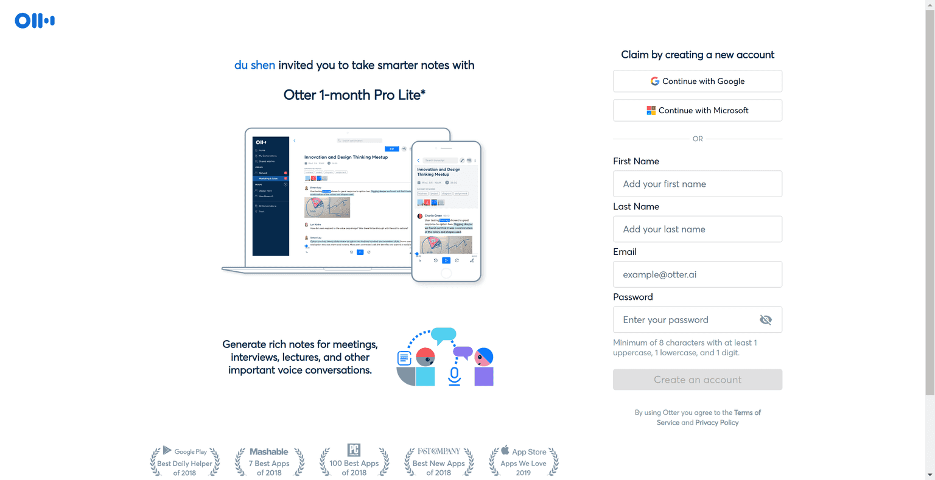Click the du shen inviter name
The height and width of the screenshot is (480, 935).
[x=254, y=65]
